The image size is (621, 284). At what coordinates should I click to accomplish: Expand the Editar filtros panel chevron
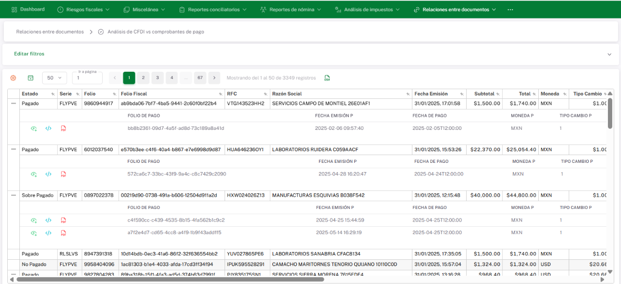(609, 54)
